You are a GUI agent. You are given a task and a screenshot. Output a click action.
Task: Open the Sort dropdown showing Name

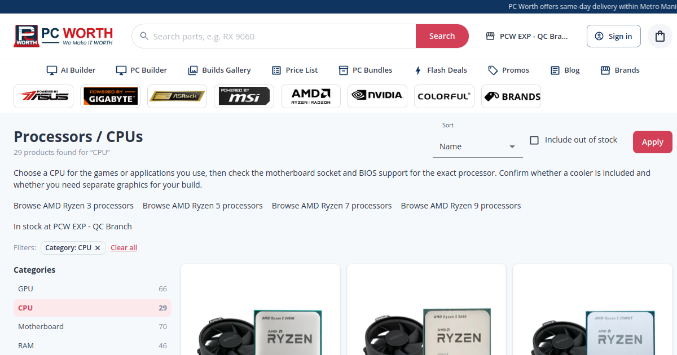[x=478, y=147]
